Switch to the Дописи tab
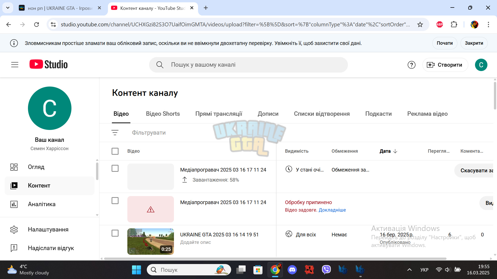 [268, 114]
